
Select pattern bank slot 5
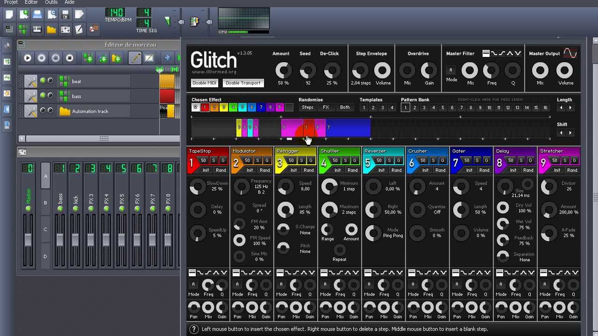[442, 108]
